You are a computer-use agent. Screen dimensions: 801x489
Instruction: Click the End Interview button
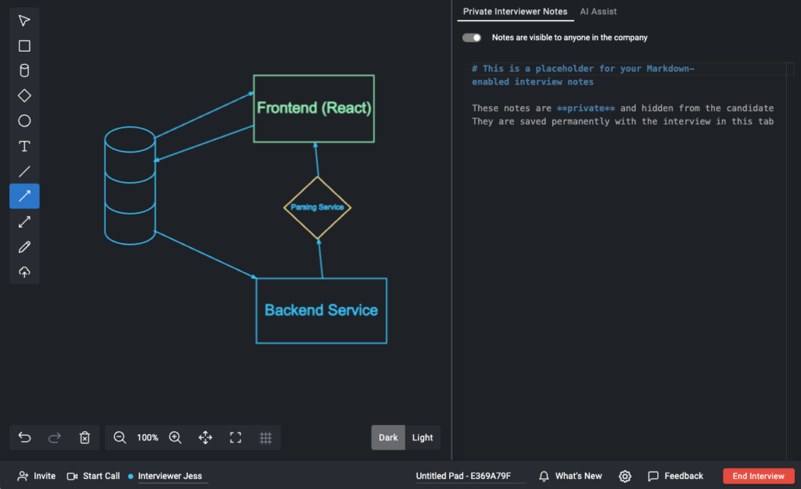pyautogui.click(x=758, y=476)
